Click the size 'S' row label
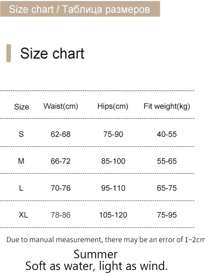Screen dimensions: 205x276 pyautogui.click(x=21, y=134)
